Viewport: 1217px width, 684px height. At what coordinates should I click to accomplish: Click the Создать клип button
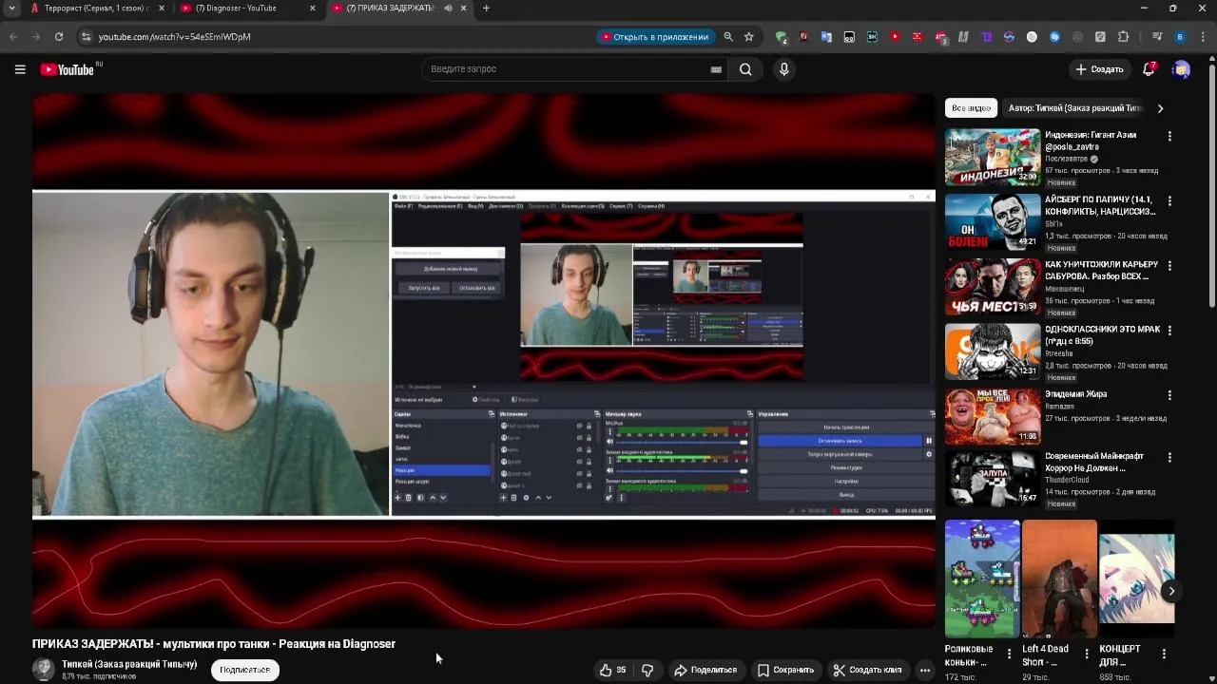[x=867, y=670]
